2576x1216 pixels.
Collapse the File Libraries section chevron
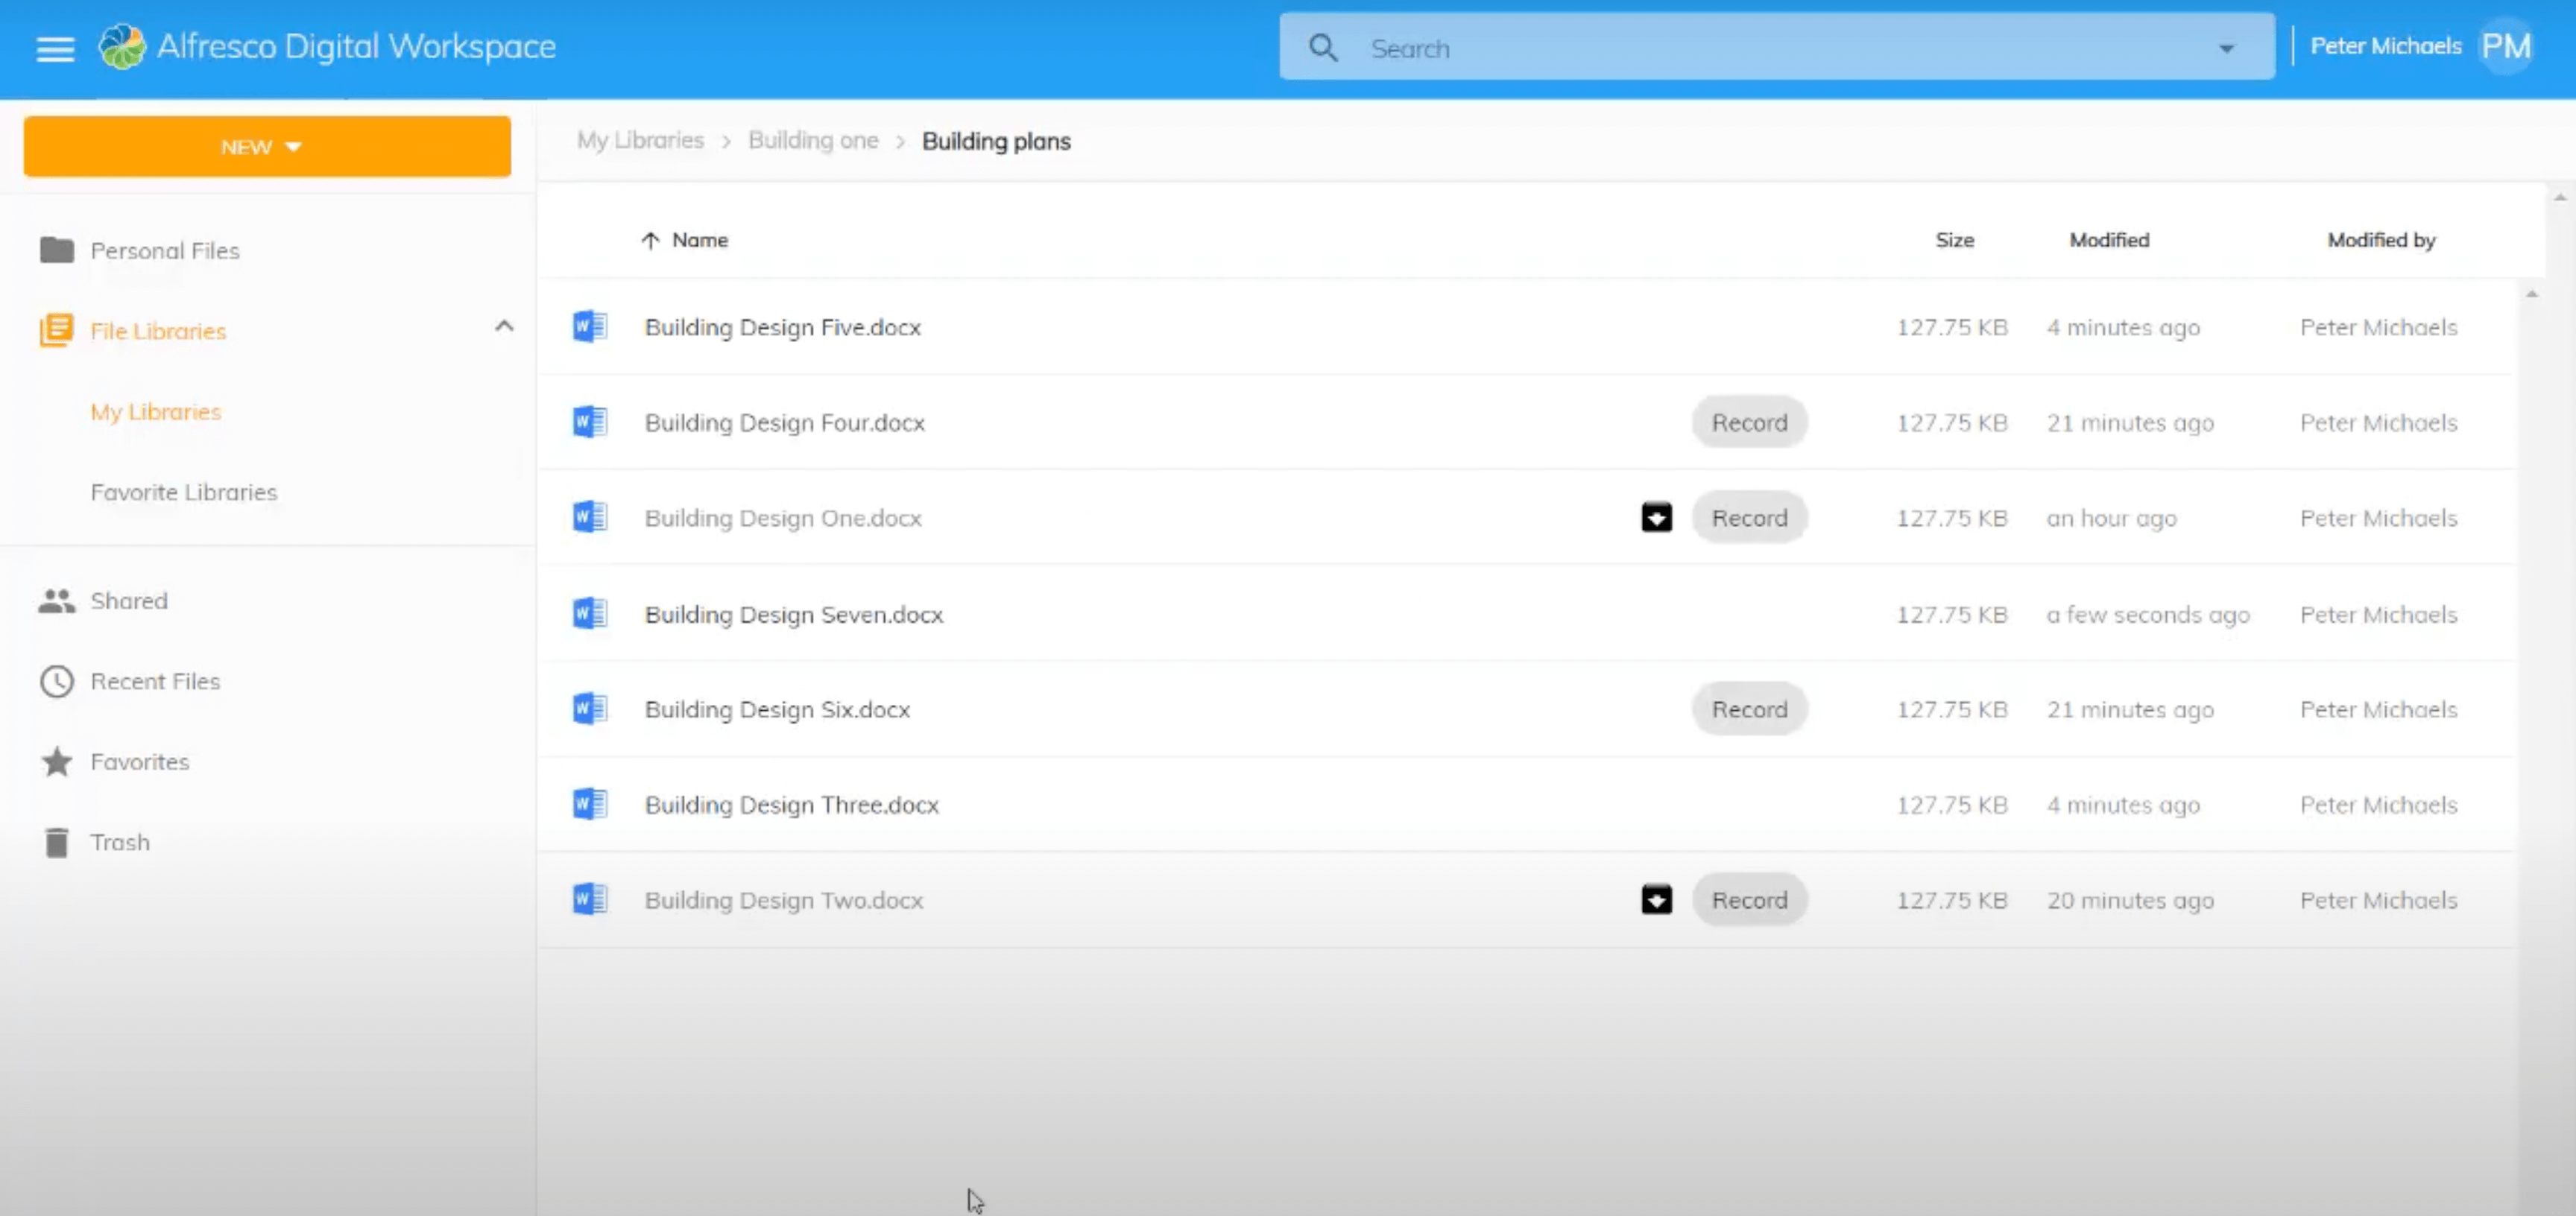(x=504, y=326)
